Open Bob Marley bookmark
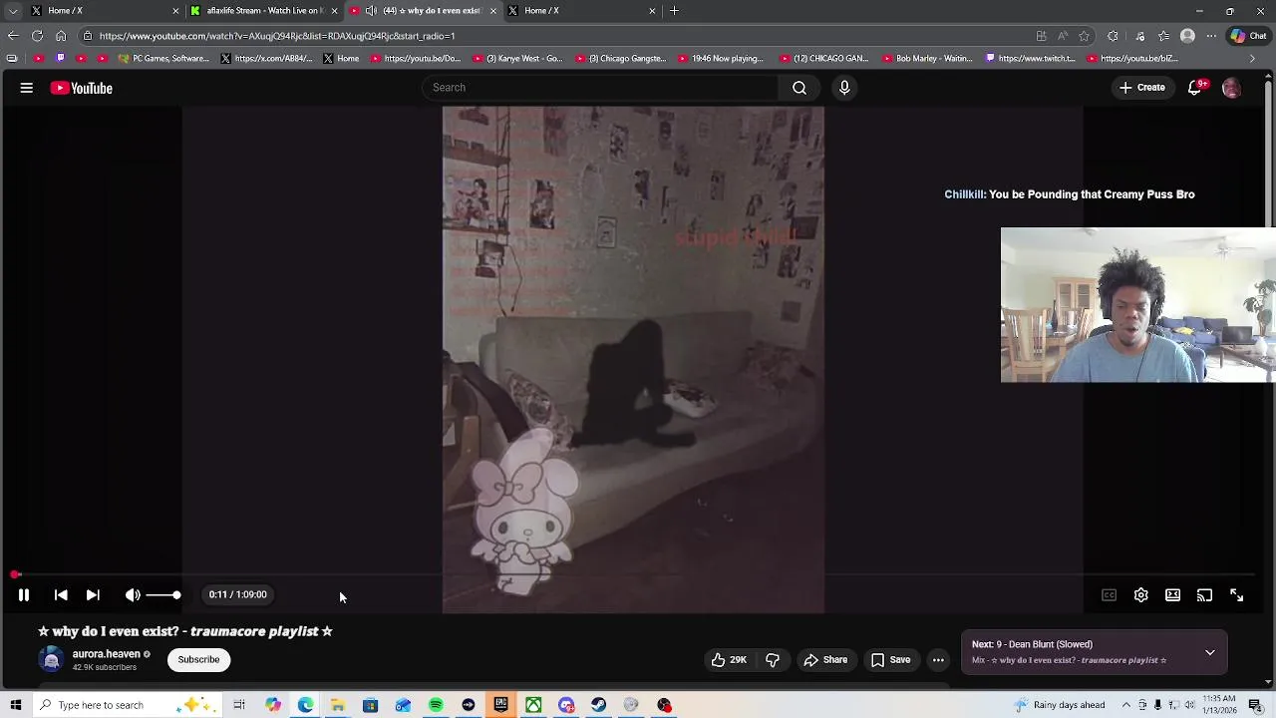 (x=927, y=59)
